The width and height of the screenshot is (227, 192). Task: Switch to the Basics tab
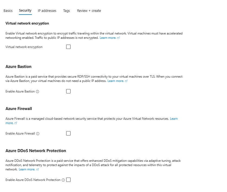(x=8, y=11)
